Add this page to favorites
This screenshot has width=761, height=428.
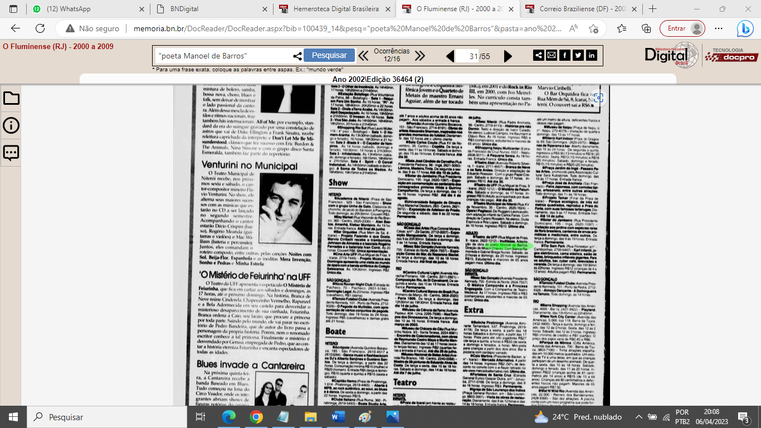click(x=593, y=28)
